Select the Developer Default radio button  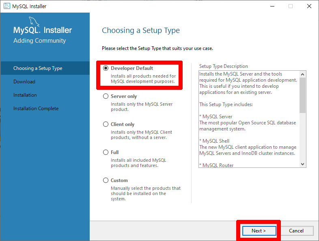106,68
